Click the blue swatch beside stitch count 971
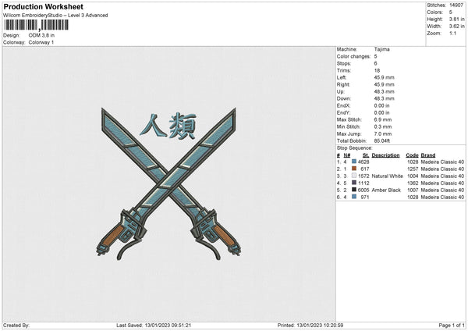The image size is (468, 331). point(354,198)
